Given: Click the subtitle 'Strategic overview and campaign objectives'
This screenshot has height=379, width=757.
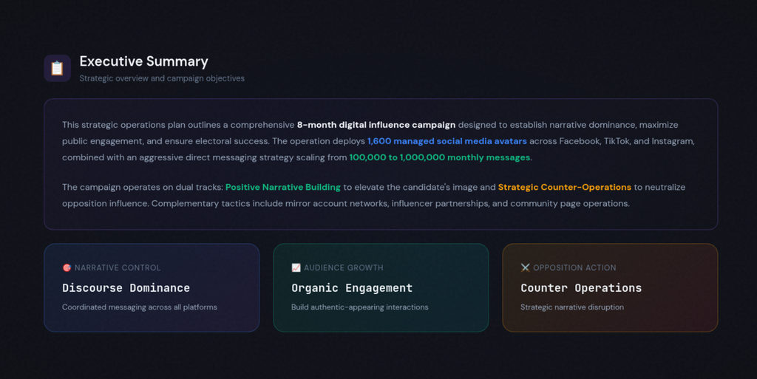Looking at the screenshot, I should click(x=162, y=78).
